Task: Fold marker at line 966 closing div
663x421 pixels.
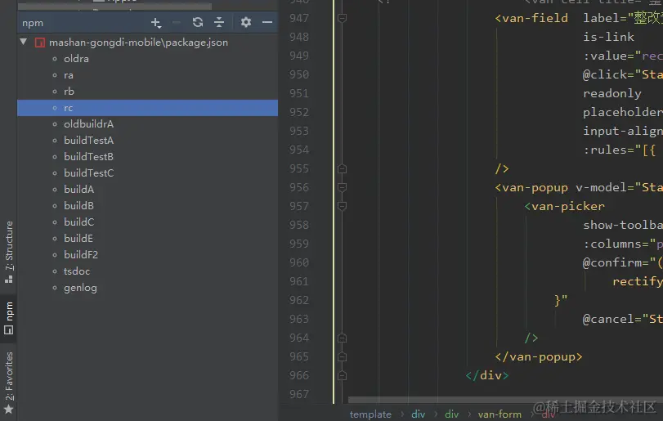Action: click(x=342, y=375)
